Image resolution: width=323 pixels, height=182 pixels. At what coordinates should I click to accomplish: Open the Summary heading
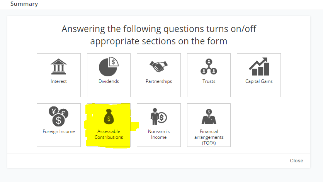click(24, 4)
